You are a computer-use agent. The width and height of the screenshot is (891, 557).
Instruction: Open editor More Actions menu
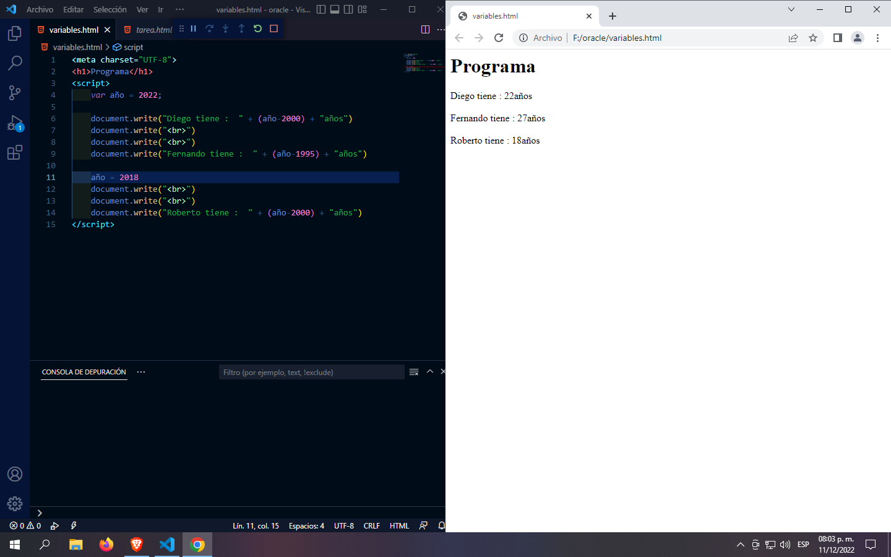(441, 30)
